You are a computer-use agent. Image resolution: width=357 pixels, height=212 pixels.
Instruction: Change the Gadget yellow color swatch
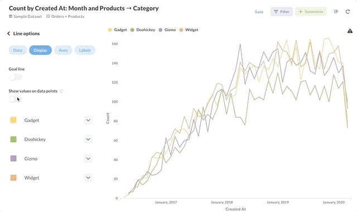click(x=13, y=120)
